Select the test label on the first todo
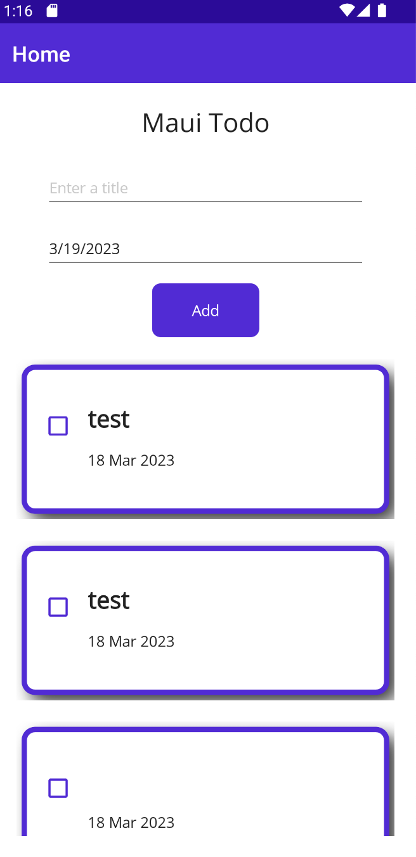 coord(108,418)
